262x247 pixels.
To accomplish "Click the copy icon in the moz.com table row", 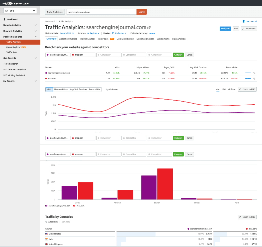I will 254,79.
